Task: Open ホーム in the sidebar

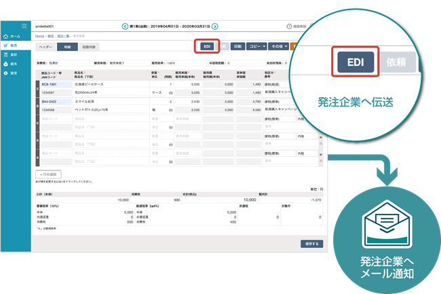Action: pos(12,35)
